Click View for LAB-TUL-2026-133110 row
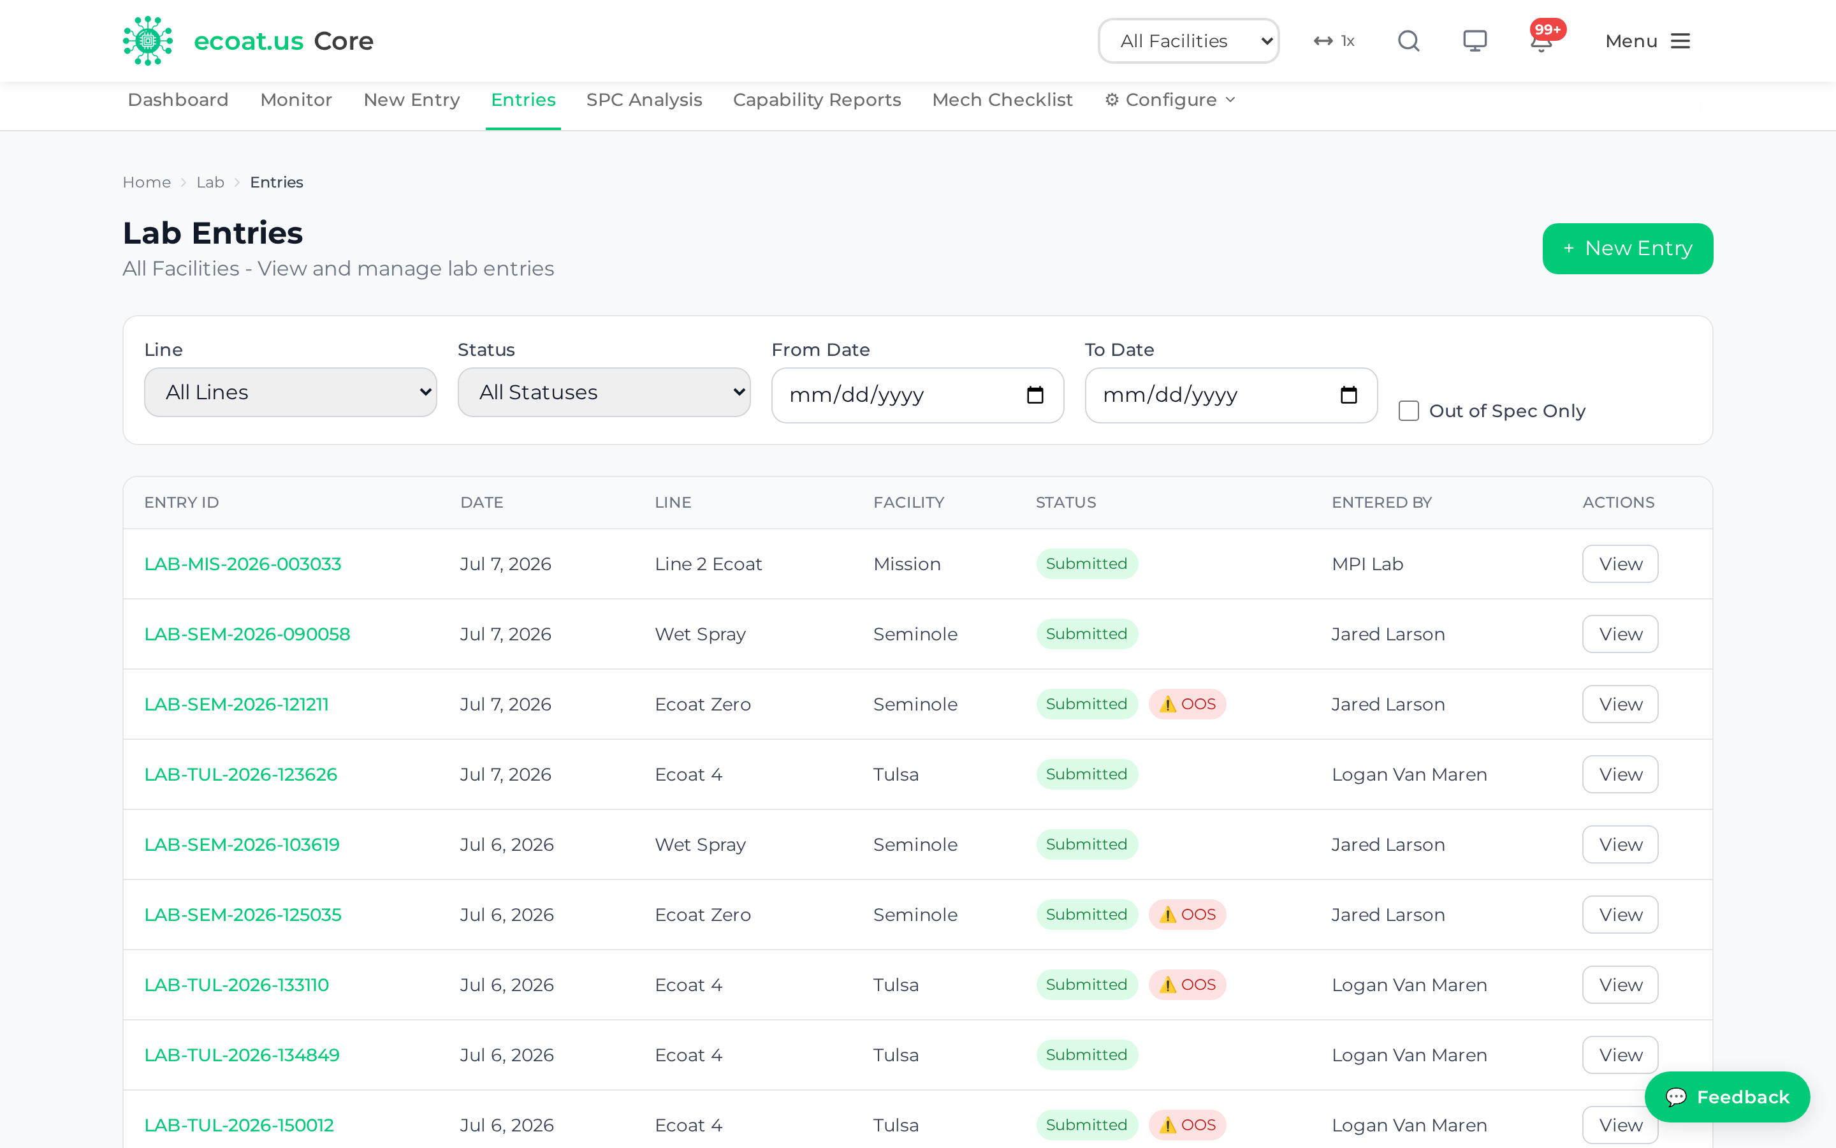1836x1148 pixels. [1620, 985]
